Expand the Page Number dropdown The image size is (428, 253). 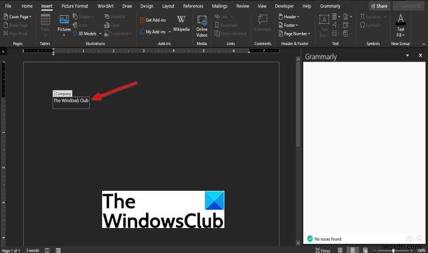point(295,34)
